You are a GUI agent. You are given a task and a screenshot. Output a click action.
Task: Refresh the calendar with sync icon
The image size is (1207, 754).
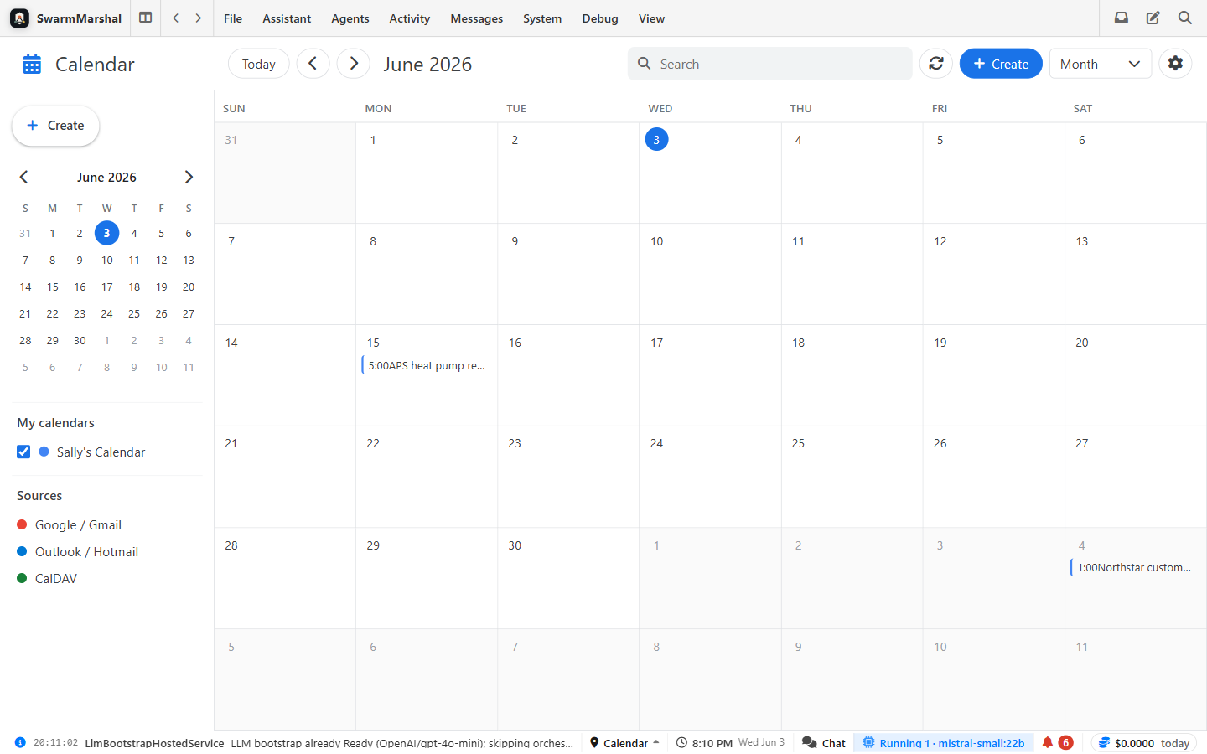pos(936,64)
